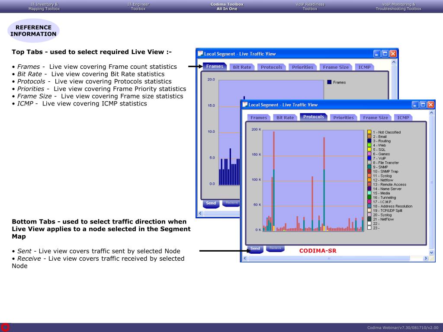
Task: Click scroll down arrow in front window
Action: coord(431,252)
